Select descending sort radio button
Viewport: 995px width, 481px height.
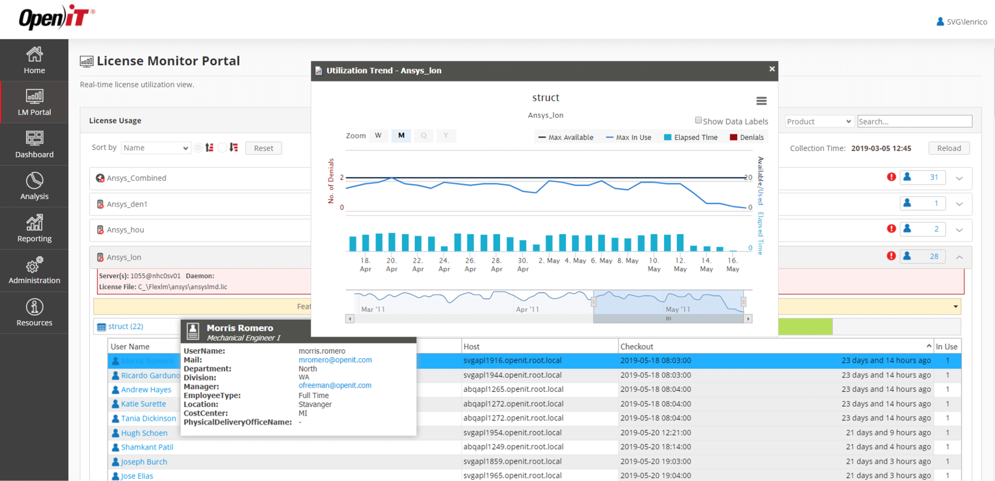pos(222,148)
